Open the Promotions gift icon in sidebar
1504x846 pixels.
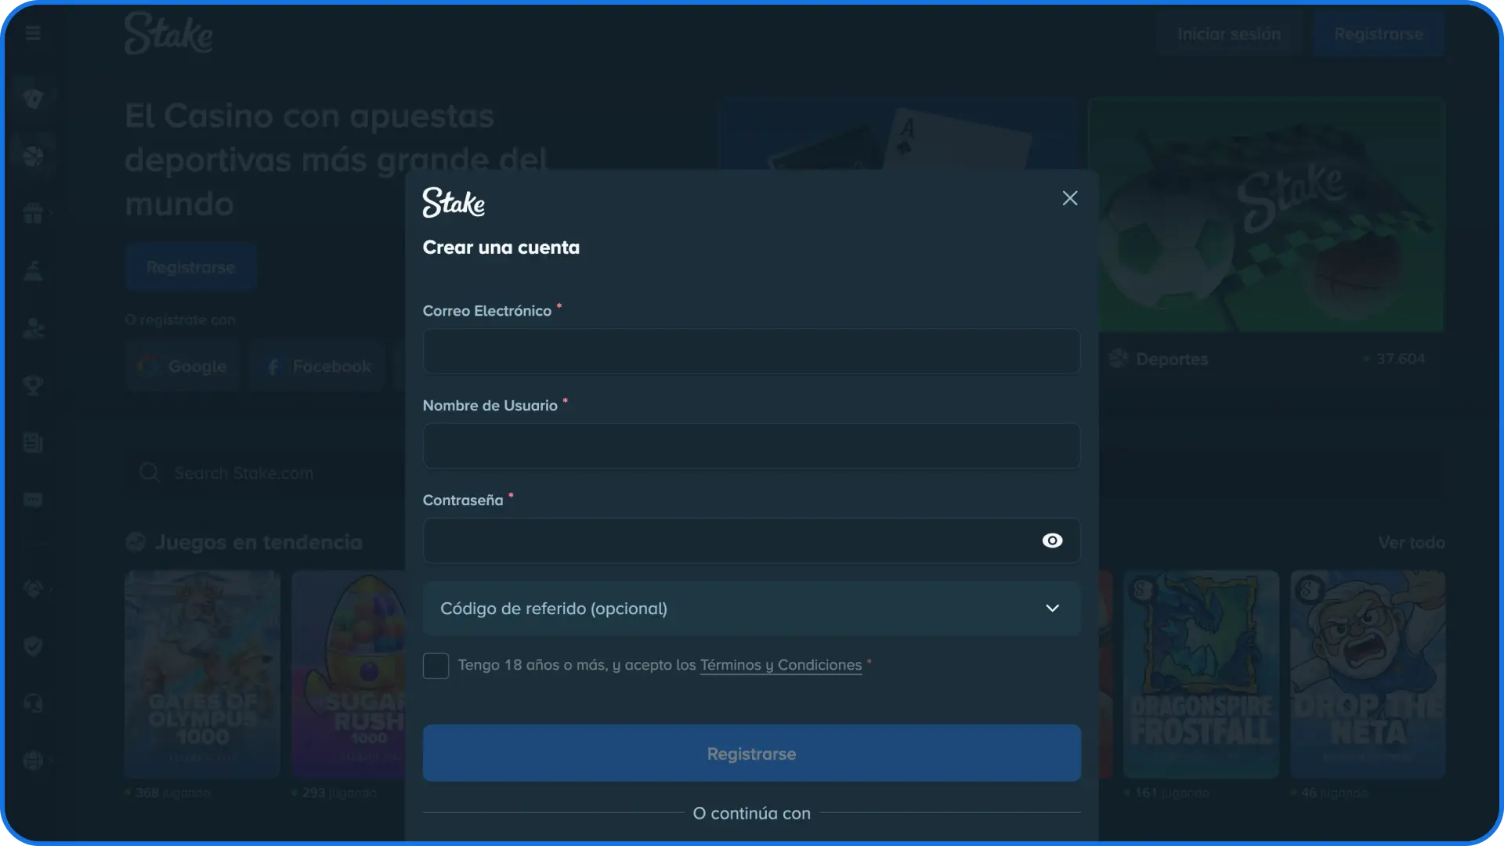(33, 213)
